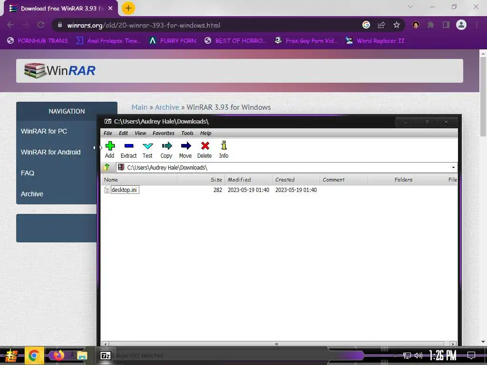
Task: Open the WinRAR for PC navigation link
Action: pos(44,131)
